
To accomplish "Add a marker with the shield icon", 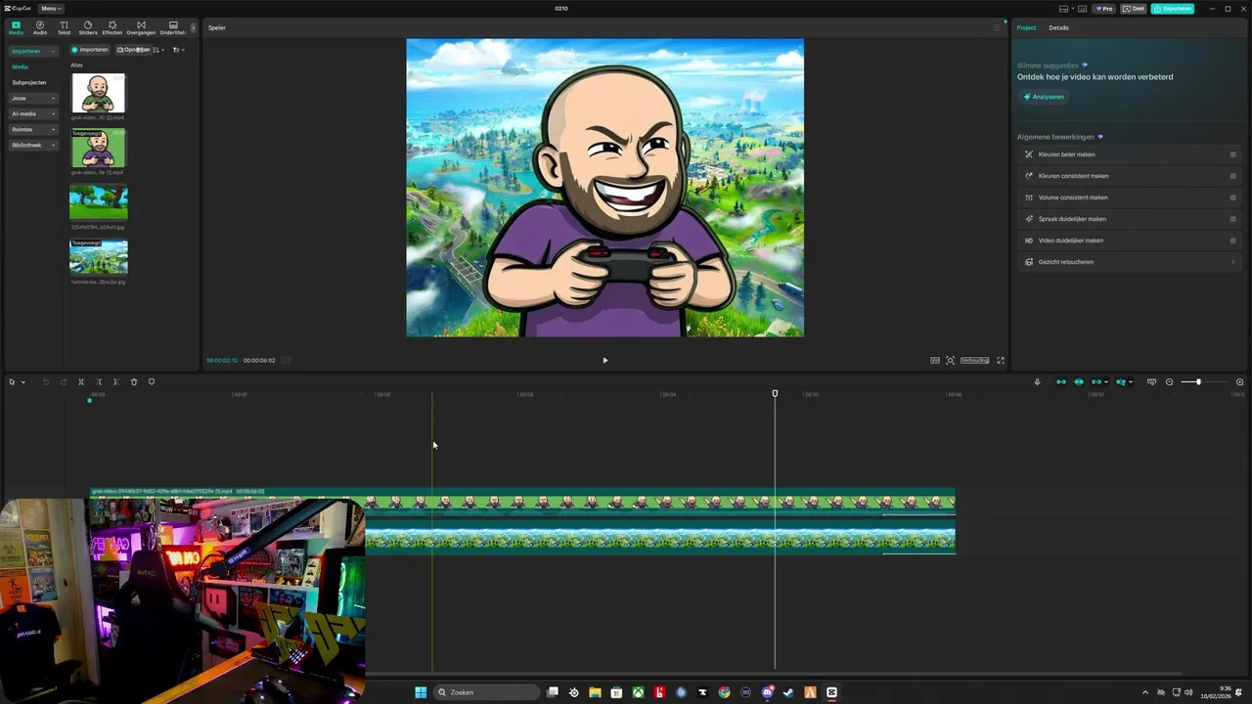I will 152,381.
